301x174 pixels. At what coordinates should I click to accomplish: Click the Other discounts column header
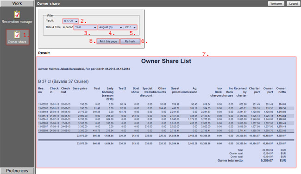point(159,90)
